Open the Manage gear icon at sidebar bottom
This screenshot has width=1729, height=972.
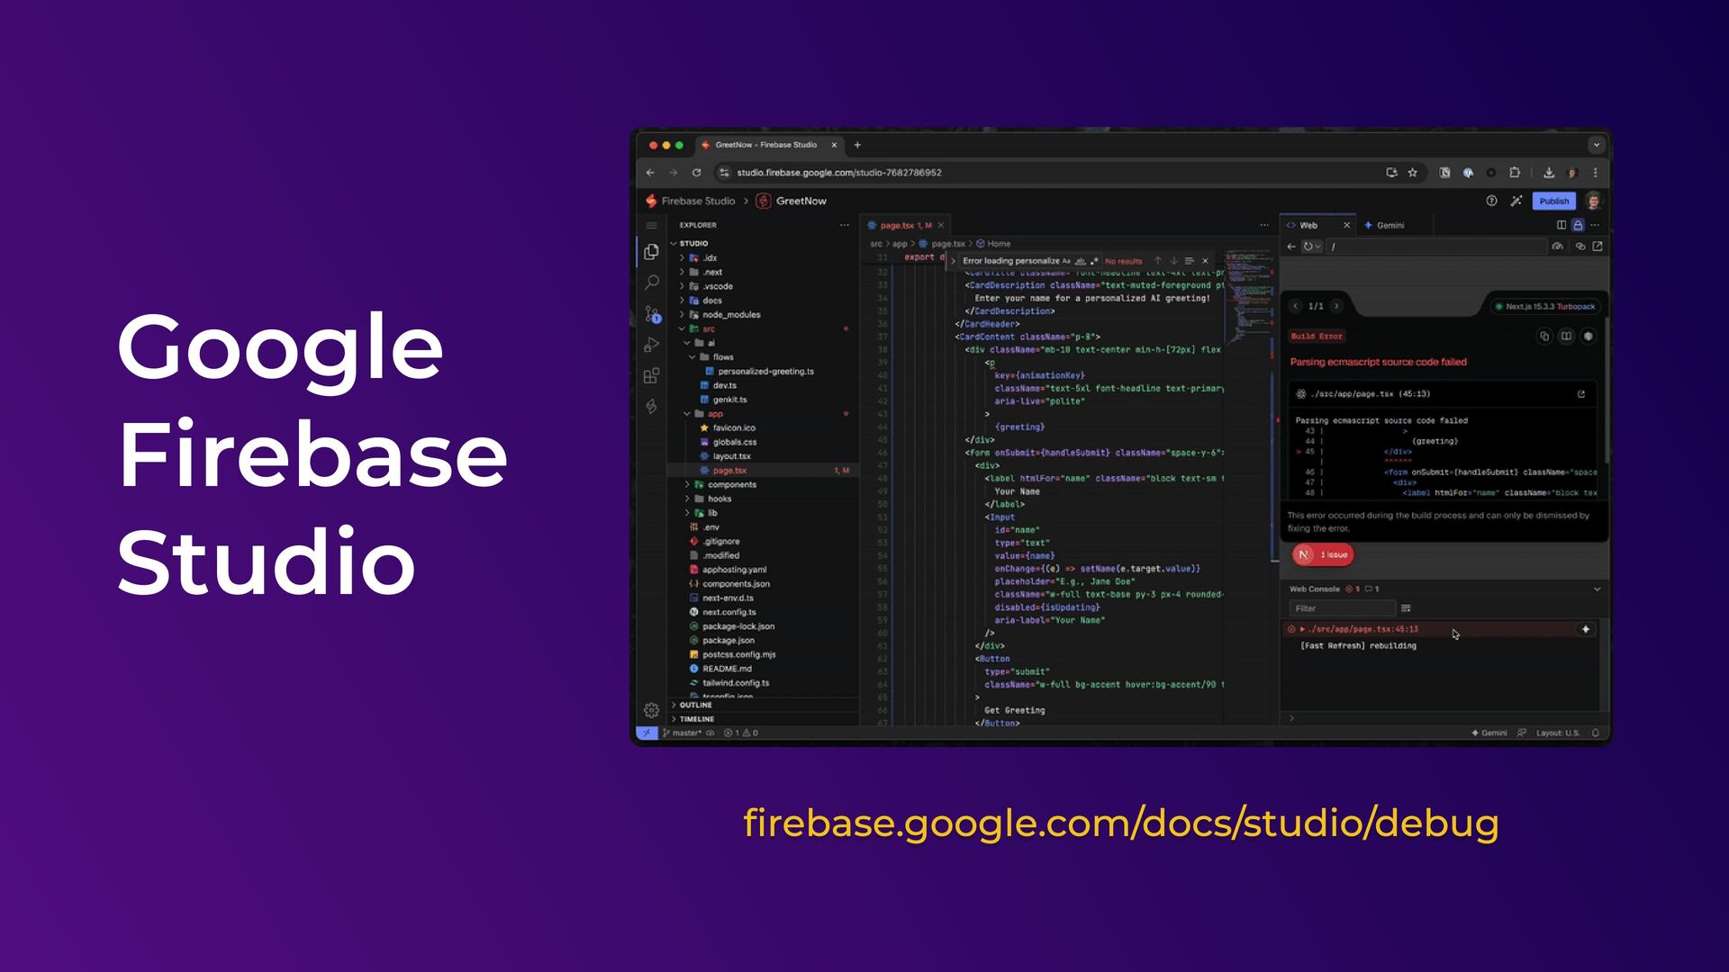[x=651, y=710]
